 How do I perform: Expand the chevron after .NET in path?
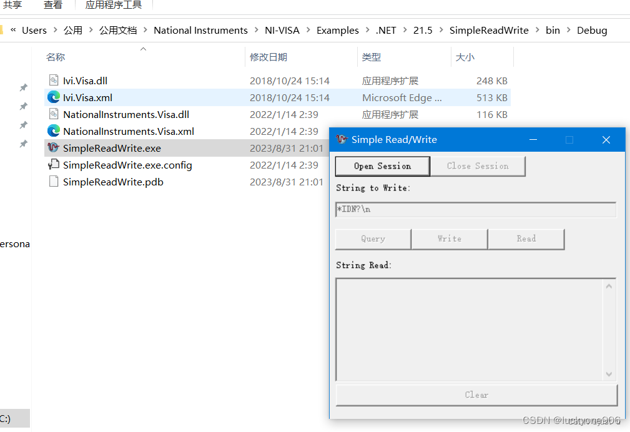pyautogui.click(x=405, y=30)
